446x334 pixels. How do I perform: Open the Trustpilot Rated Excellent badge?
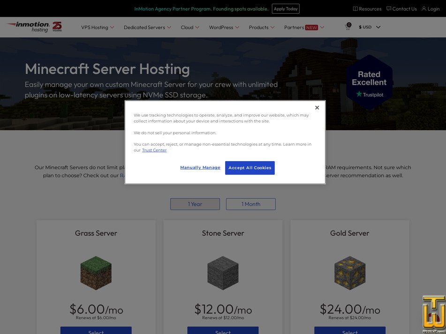coord(369,82)
